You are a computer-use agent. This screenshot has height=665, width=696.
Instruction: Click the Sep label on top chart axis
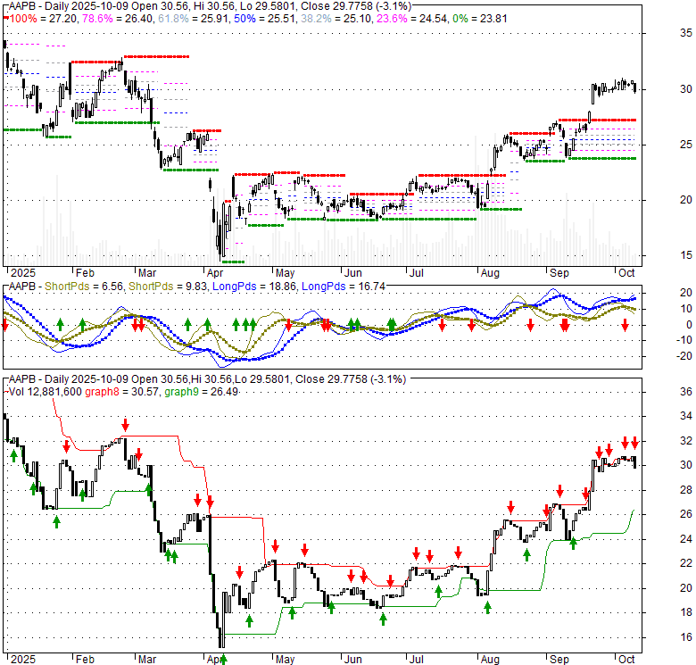pos(559,273)
